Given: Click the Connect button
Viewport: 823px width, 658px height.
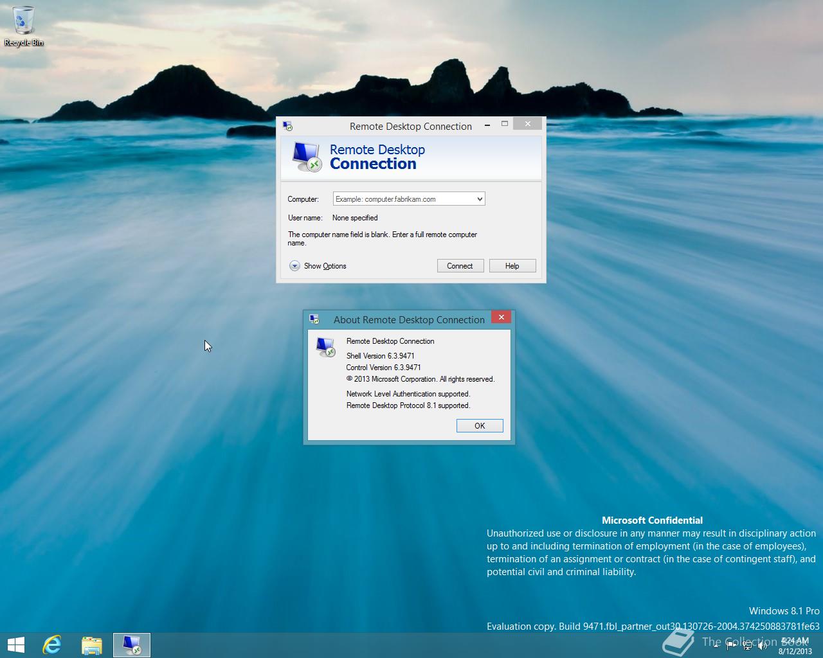Looking at the screenshot, I should click(x=460, y=266).
